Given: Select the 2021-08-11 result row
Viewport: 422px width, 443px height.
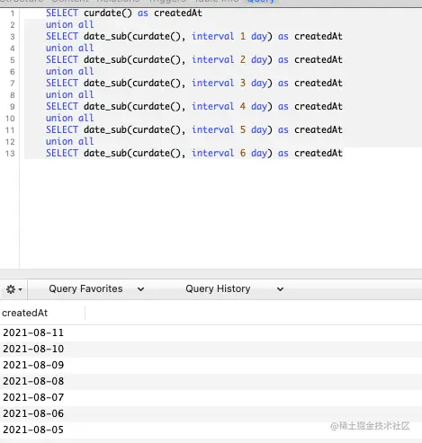Looking at the screenshot, I should (x=211, y=332).
